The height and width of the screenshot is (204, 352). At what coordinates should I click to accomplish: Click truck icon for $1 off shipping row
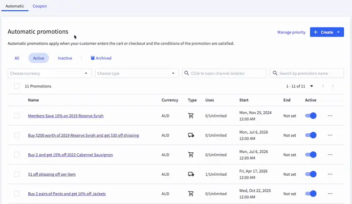[x=191, y=174]
